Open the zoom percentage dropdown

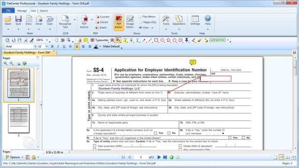[x=47, y=40]
